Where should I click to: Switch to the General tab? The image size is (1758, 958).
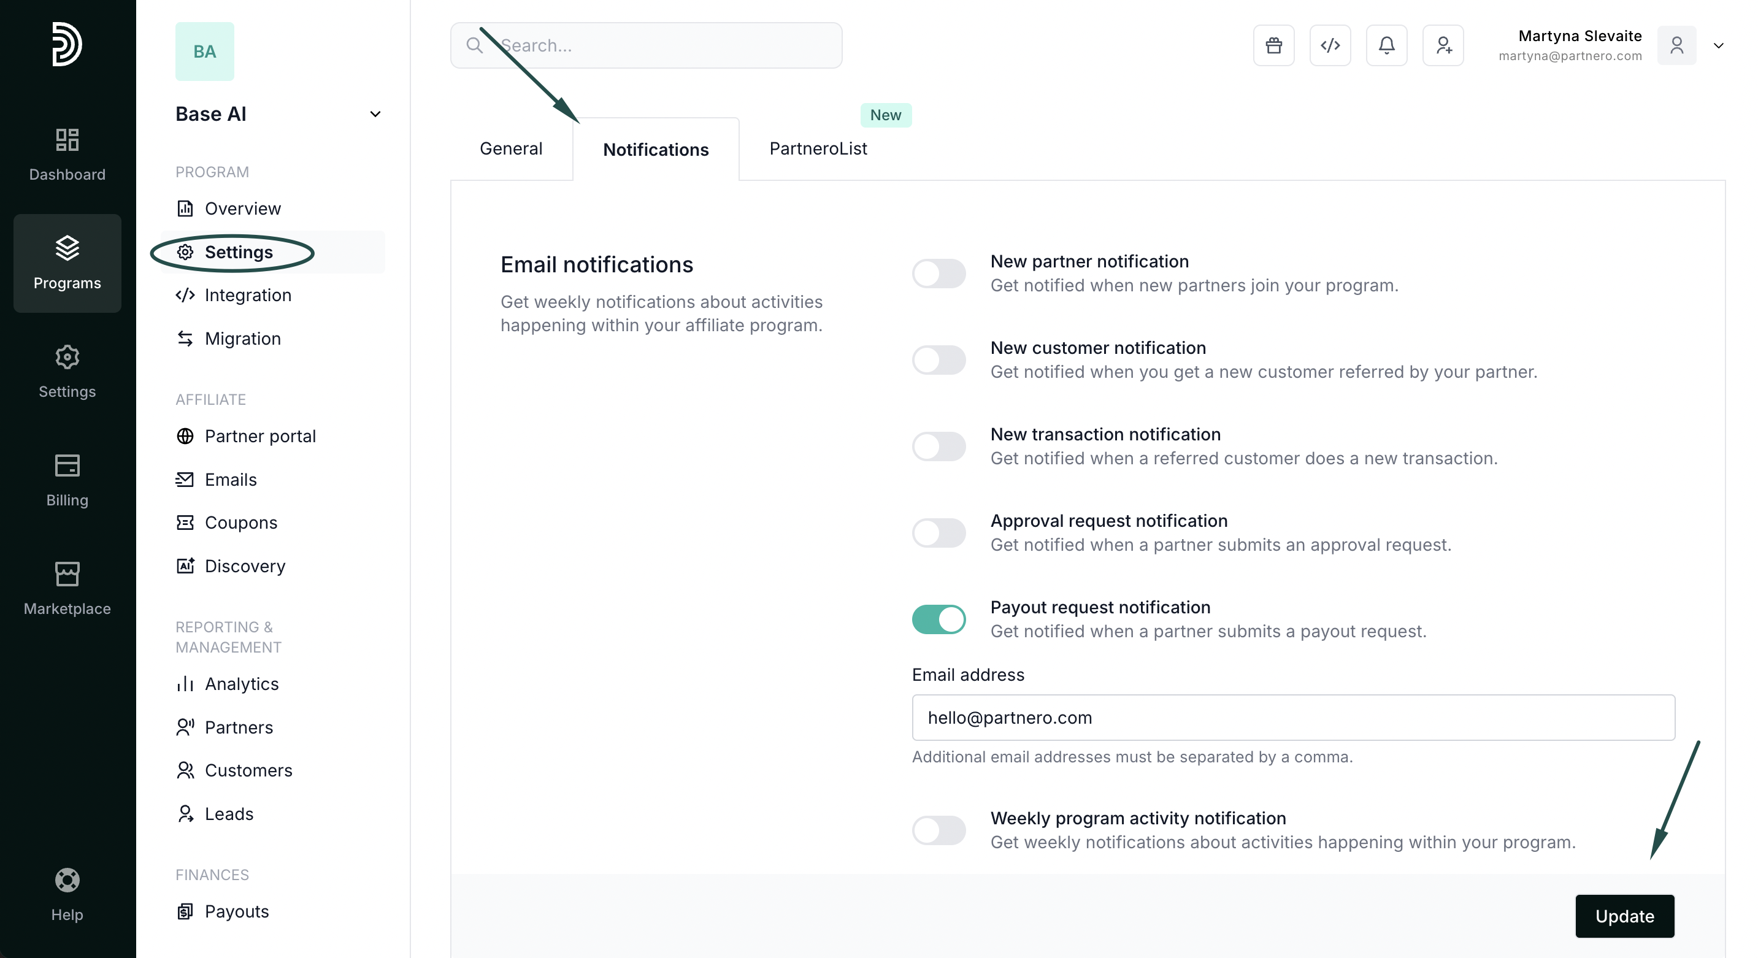pyautogui.click(x=510, y=149)
